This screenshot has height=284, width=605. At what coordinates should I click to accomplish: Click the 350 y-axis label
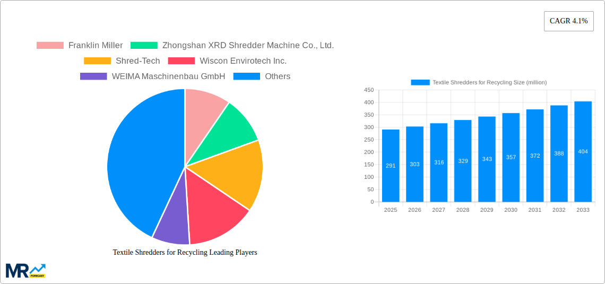pos(369,115)
